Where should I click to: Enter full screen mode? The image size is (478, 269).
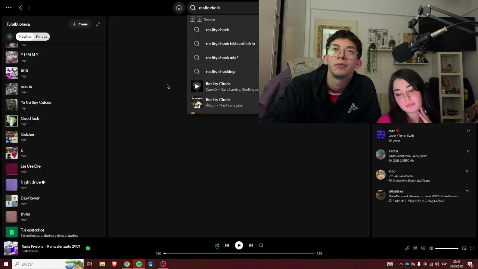(472, 248)
